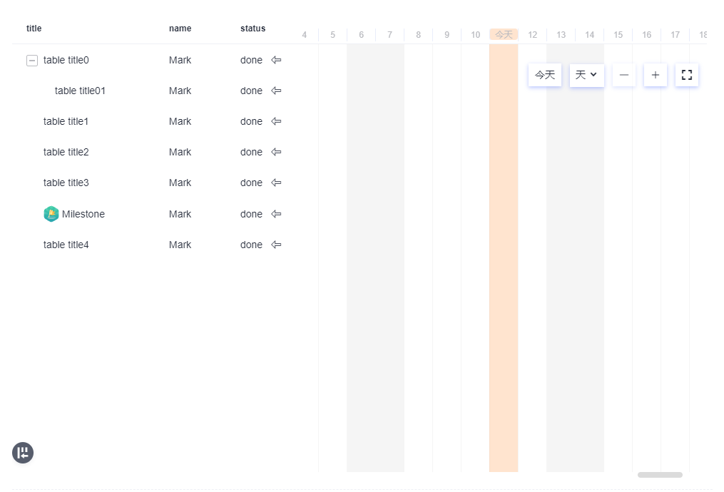Click done status in table title4 row
The height and width of the screenshot is (492, 724).
coord(251,245)
